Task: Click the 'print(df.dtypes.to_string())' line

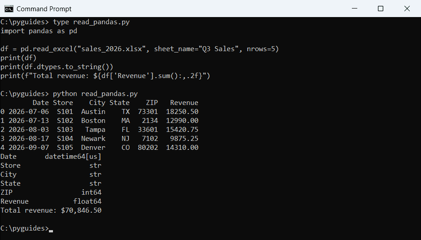Action: click(x=57, y=67)
